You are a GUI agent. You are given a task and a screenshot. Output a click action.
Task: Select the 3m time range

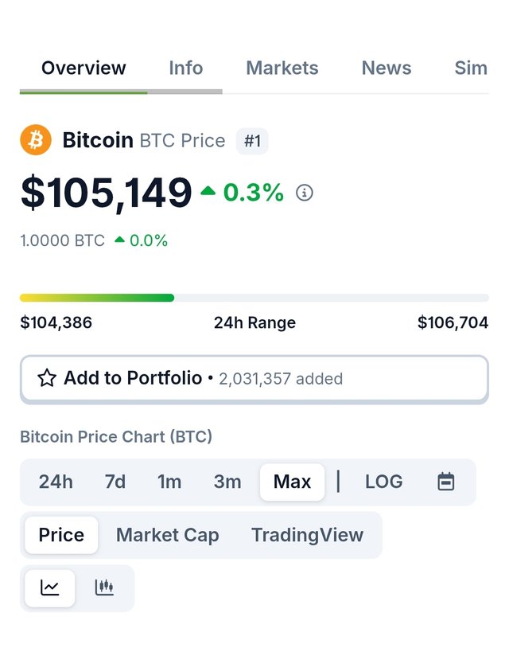click(227, 482)
